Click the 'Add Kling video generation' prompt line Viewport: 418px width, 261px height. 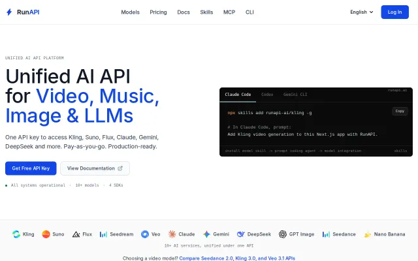point(302,134)
